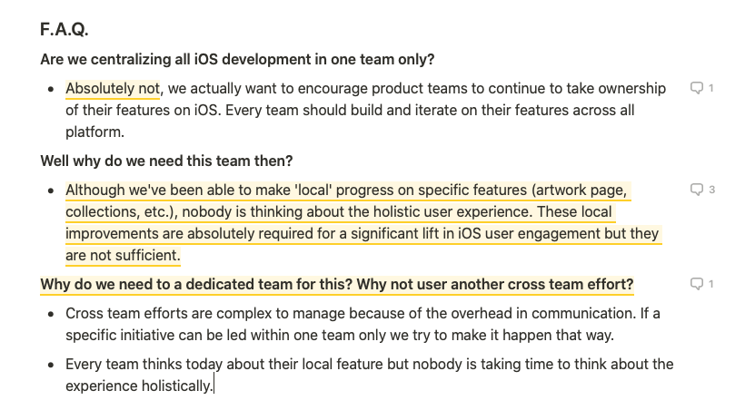Select the bullet before "Absolutely not"
Screen dimensions: 755x420
51,89
